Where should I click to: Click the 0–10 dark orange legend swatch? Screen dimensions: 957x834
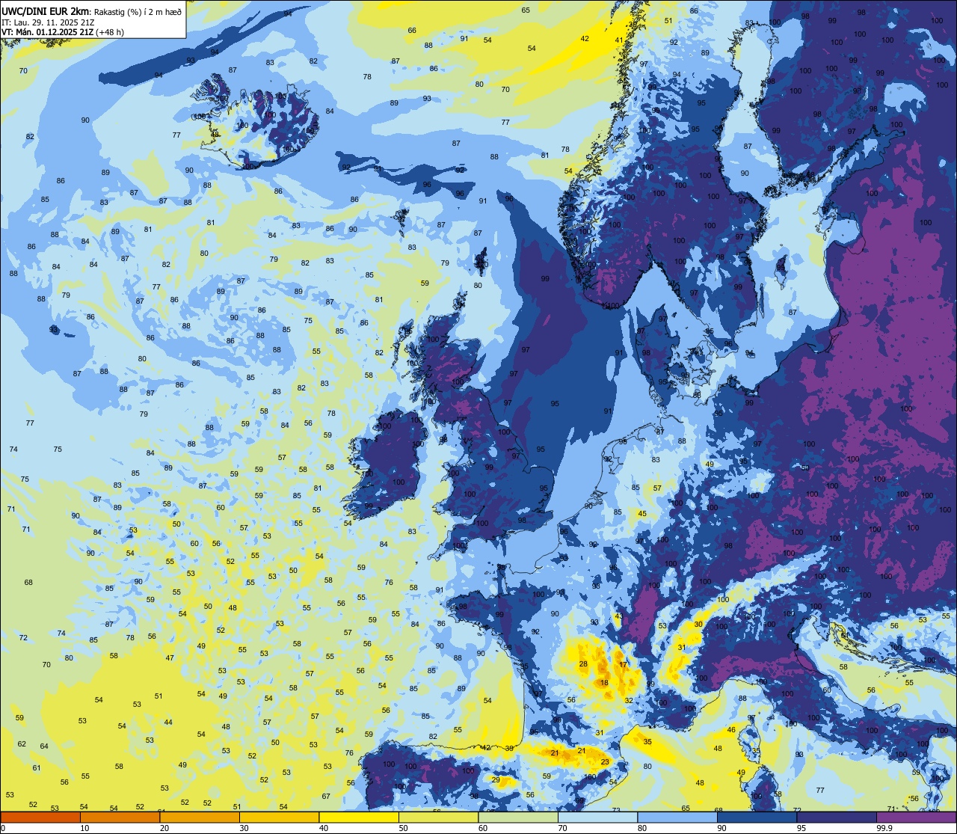pos(40,817)
